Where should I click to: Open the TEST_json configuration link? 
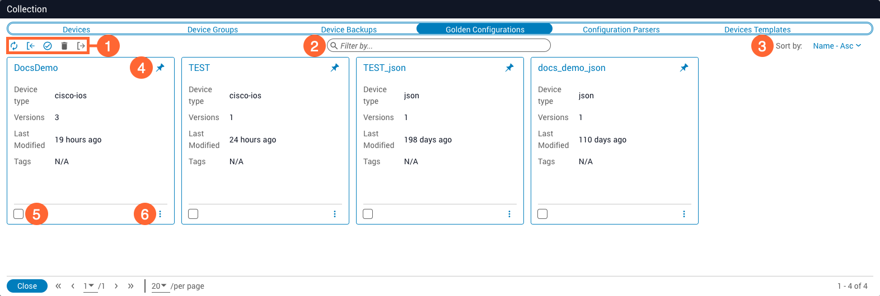pyautogui.click(x=384, y=68)
